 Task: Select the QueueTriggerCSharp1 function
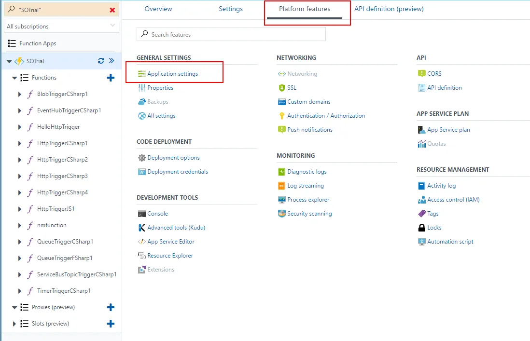pyautogui.click(x=65, y=242)
